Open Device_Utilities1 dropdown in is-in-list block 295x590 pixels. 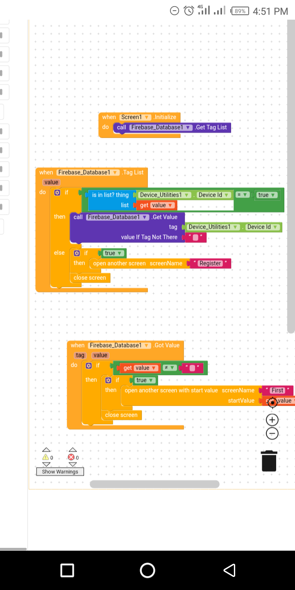coord(165,195)
